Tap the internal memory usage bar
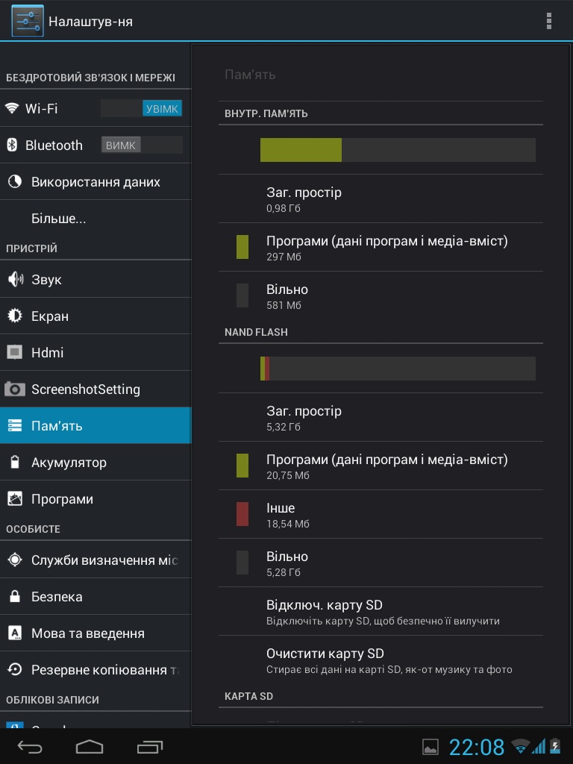This screenshot has height=764, width=573. click(397, 150)
